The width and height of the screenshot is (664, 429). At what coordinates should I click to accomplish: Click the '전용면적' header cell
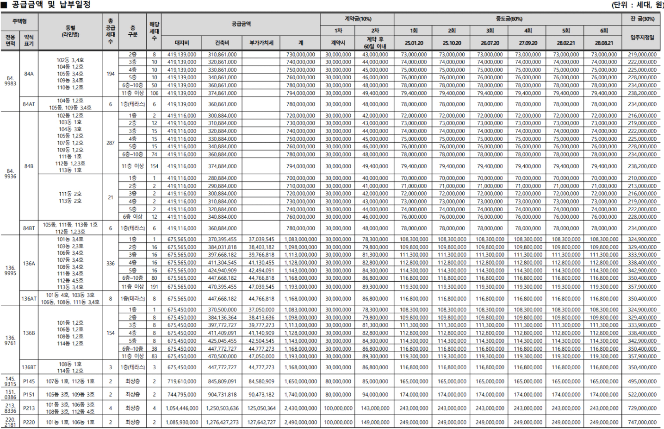coord(10,40)
